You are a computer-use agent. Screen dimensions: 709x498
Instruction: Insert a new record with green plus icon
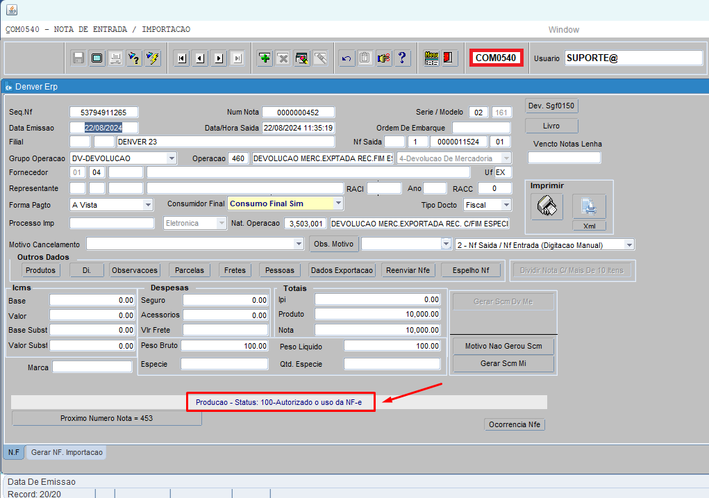pyautogui.click(x=265, y=58)
